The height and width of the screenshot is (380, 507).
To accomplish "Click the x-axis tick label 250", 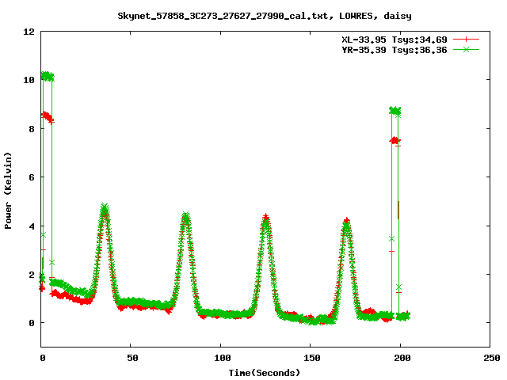I will click(491, 358).
